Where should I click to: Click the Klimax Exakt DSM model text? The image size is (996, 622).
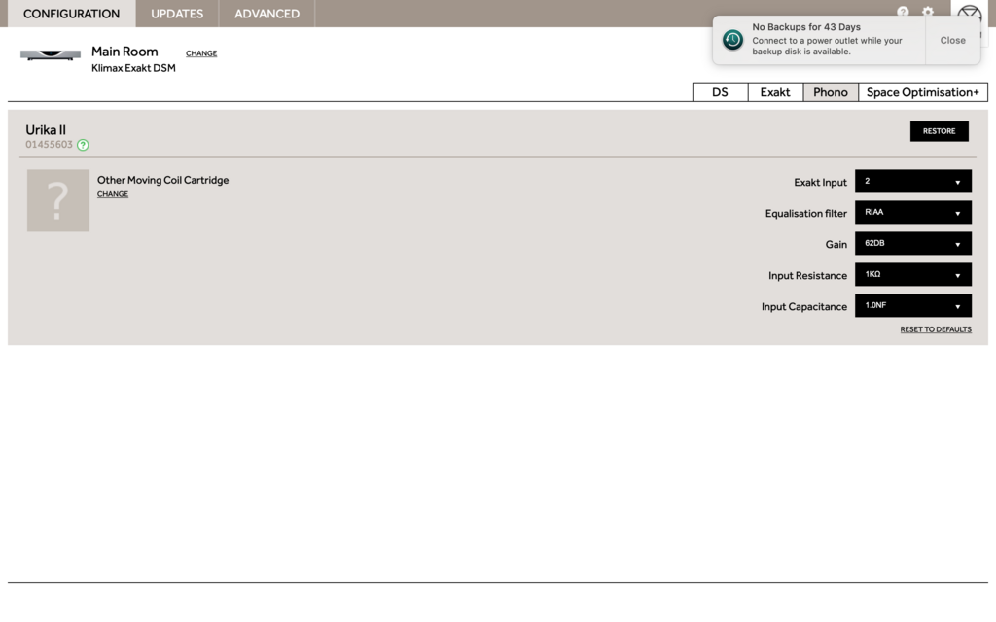click(x=133, y=68)
